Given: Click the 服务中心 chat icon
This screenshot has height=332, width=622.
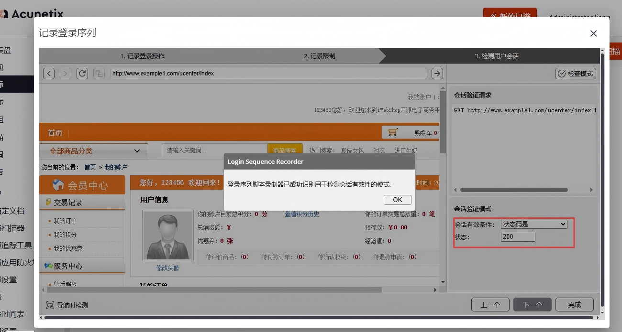Looking at the screenshot, I should 48,266.
